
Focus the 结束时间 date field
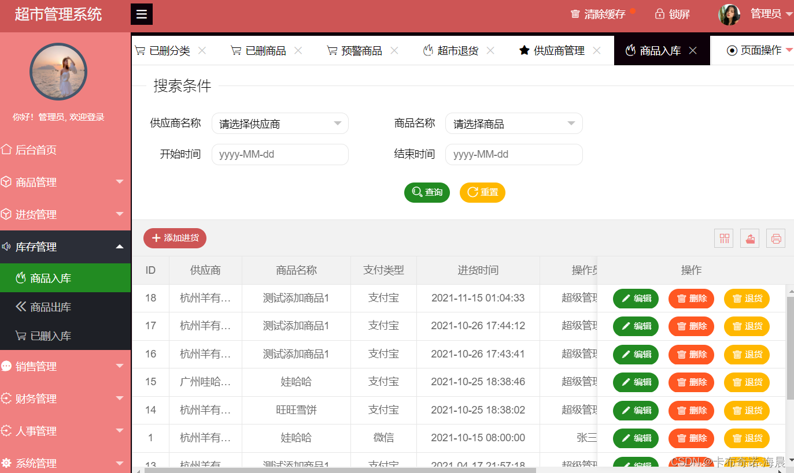[x=514, y=154]
